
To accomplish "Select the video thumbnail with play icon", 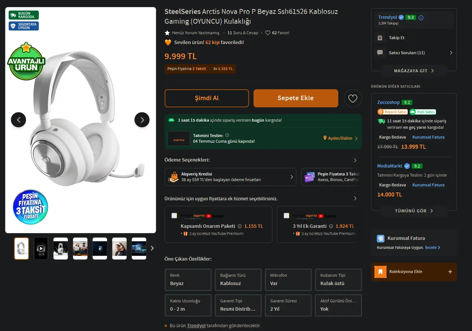I will pos(41,249).
